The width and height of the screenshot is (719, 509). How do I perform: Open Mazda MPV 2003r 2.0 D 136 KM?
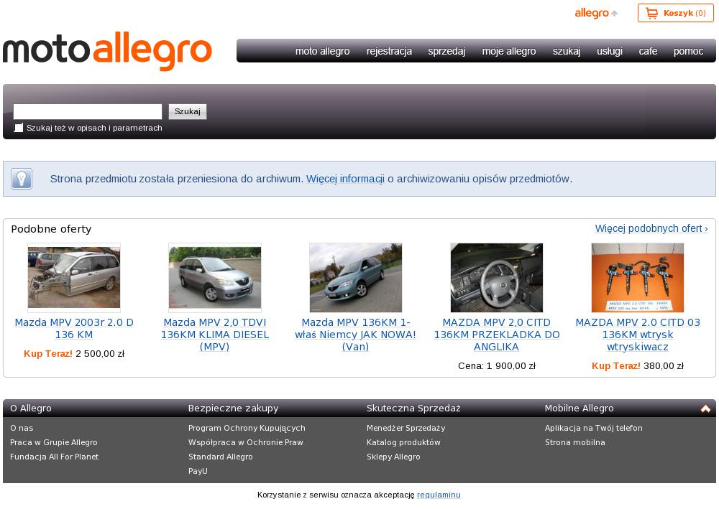coord(74,329)
